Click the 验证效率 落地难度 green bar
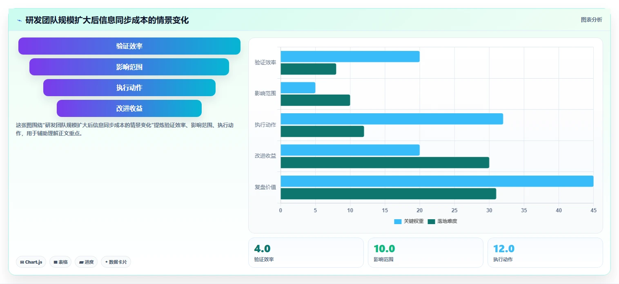This screenshot has width=619, height=284. click(x=308, y=69)
